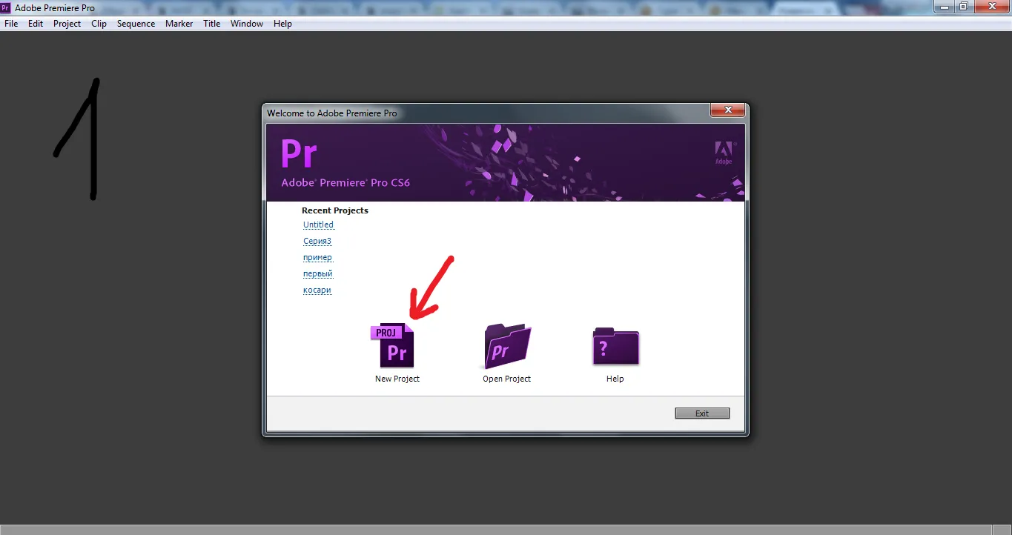Viewport: 1012px width, 535px height.
Task: Open the Project menu
Action: 67,24
